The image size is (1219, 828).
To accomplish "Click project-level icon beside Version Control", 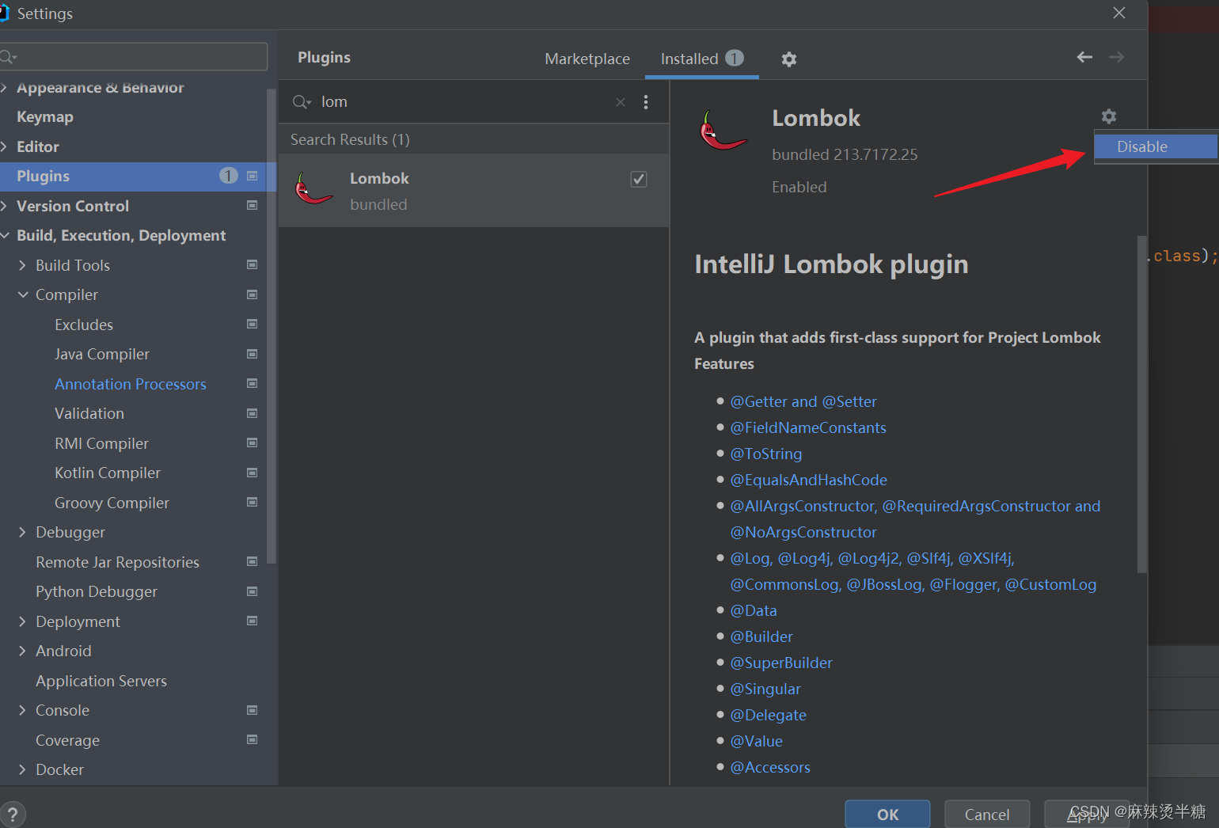I will 253,206.
